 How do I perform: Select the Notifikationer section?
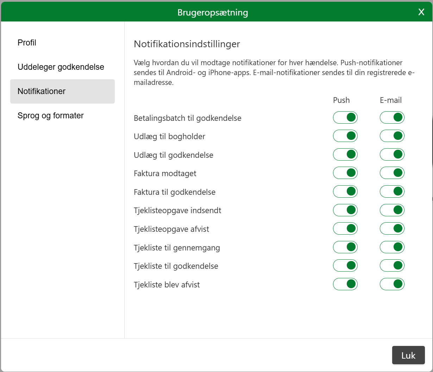click(62, 91)
